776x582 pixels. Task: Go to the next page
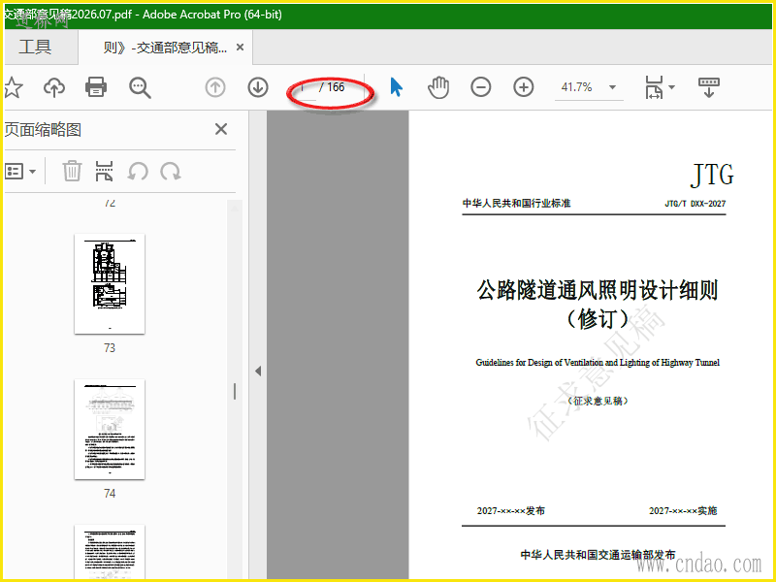(258, 87)
